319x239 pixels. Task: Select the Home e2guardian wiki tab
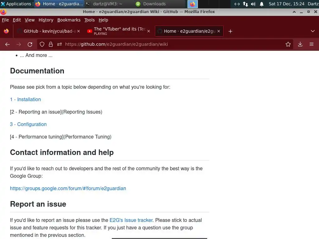[x=189, y=31]
